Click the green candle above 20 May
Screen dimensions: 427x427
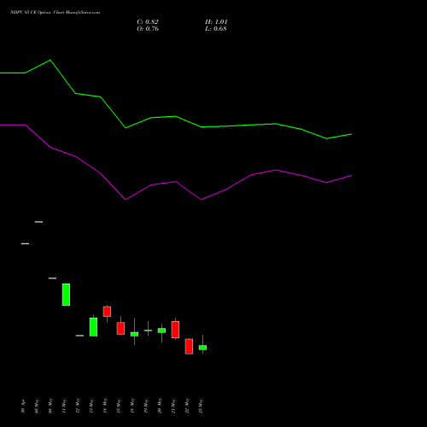coord(161,330)
